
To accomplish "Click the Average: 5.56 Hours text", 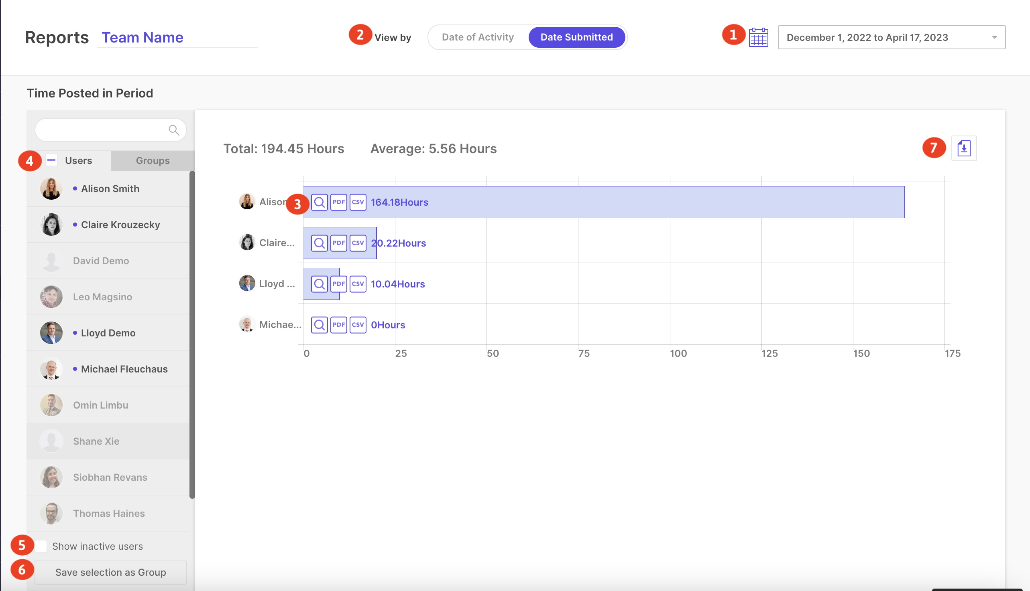I will (434, 149).
